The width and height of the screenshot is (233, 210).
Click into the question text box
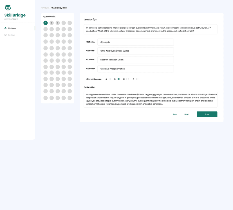[151, 30]
